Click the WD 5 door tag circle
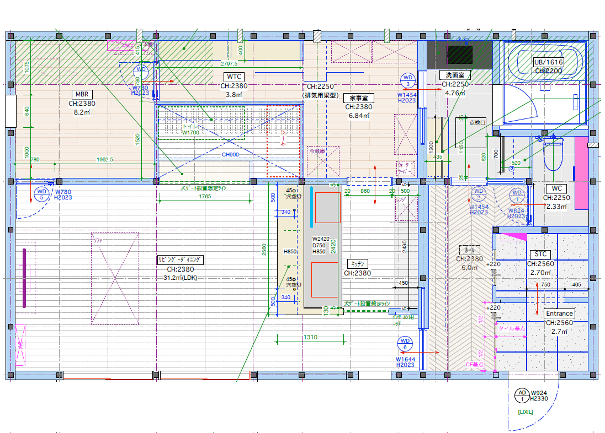 coord(41,194)
